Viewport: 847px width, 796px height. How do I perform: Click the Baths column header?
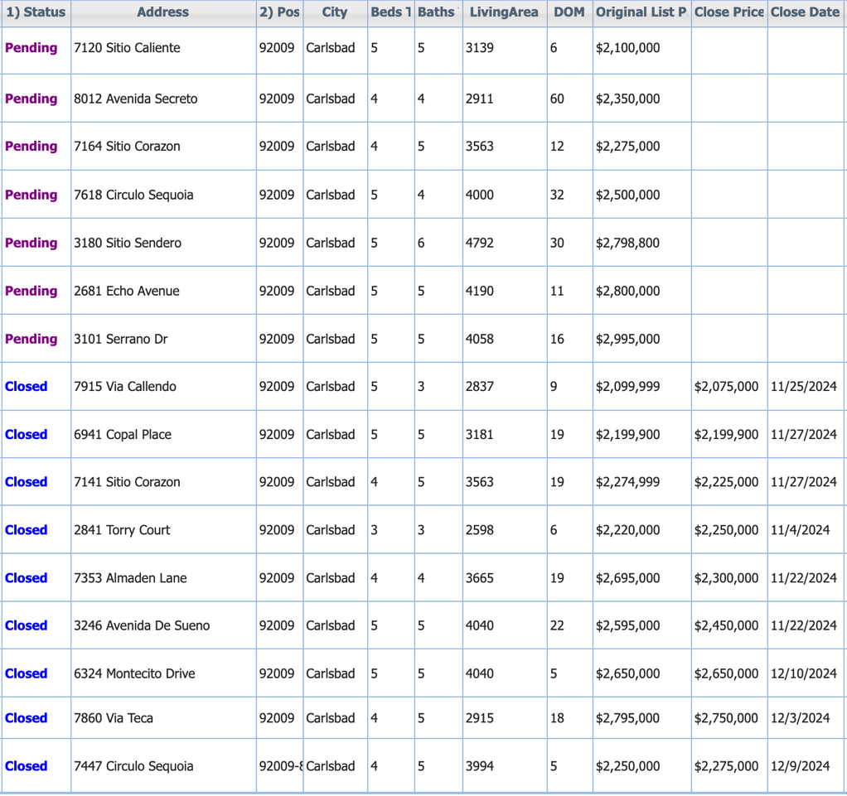point(438,12)
